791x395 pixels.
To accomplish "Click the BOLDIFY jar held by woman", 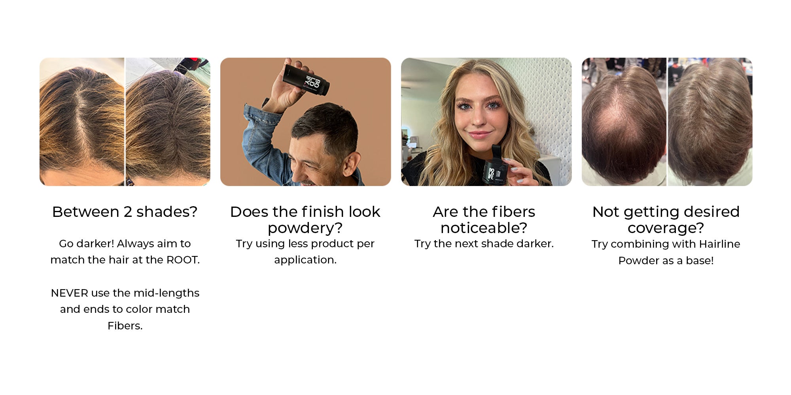I will tap(494, 165).
